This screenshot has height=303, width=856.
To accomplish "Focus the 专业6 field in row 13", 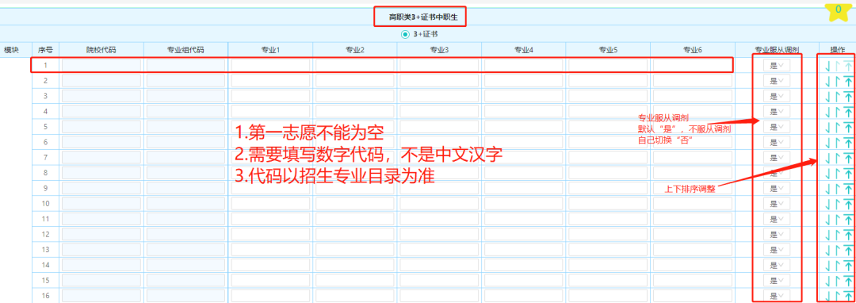I will (692, 250).
